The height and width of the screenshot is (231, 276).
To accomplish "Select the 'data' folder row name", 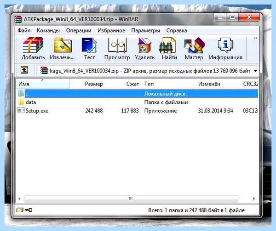I will [31, 102].
